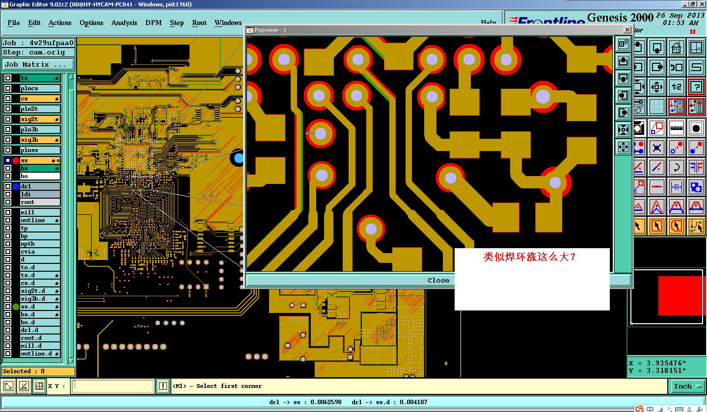Image resolution: width=707 pixels, height=412 pixels.
Task: Toggle the mill.d layer checkbox
Action: (x=8, y=346)
